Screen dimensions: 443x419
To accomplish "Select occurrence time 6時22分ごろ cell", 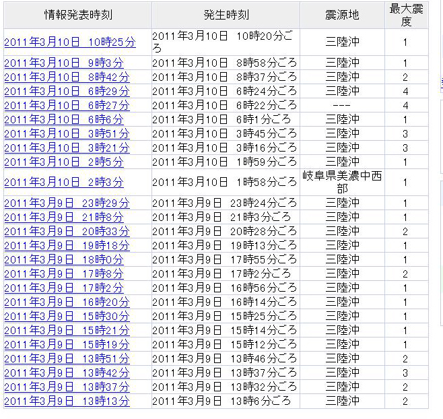I will pos(226,105).
